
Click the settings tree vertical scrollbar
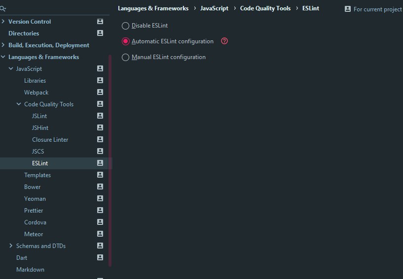point(110,160)
